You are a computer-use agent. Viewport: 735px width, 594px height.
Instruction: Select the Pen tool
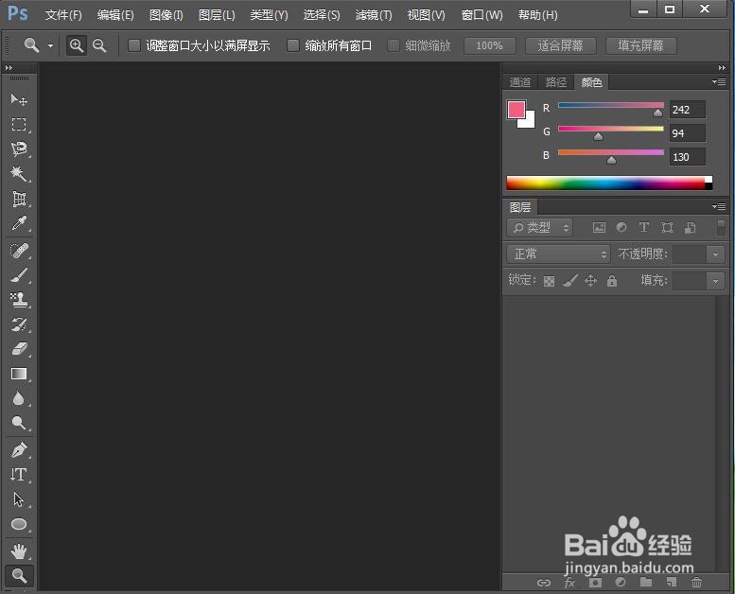tap(19, 450)
